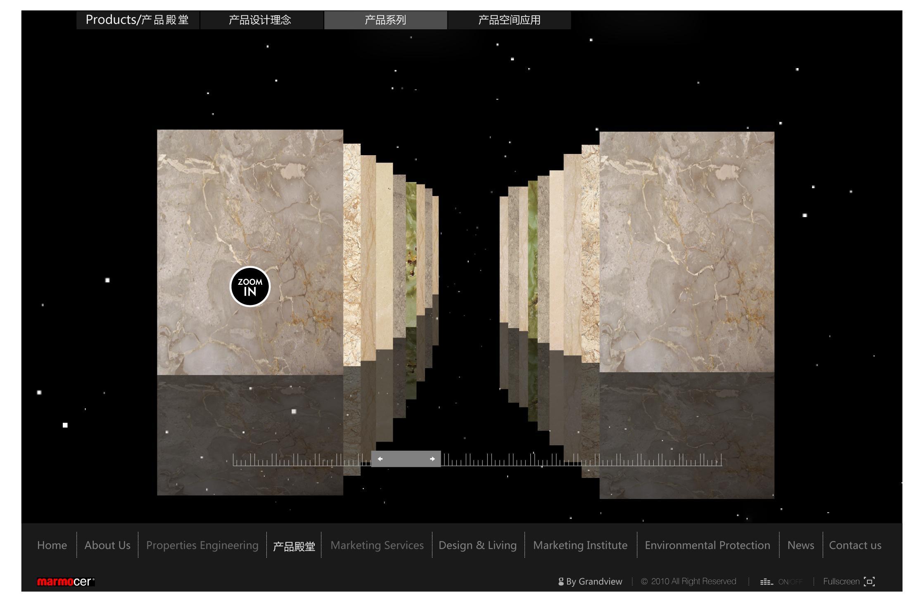Select the large marble slab on right

[x=686, y=252]
